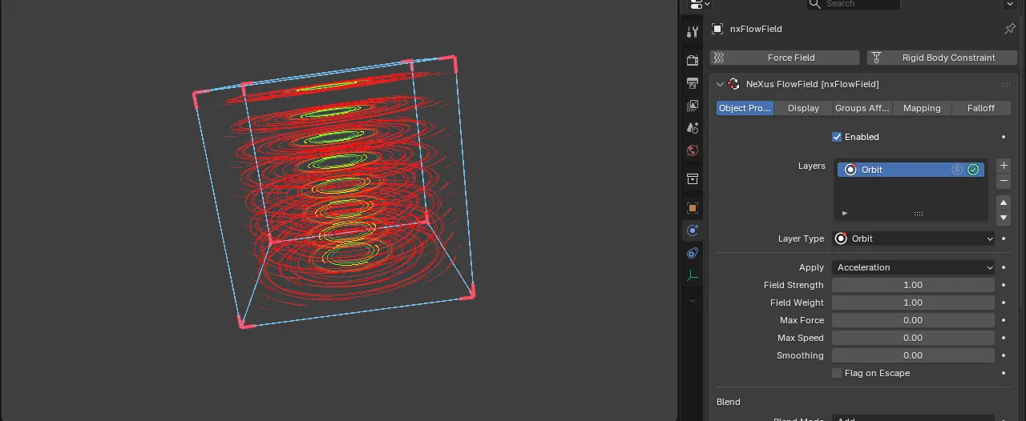Open the Tool properties tab icon
Viewport: 1026px width, 421px height.
point(693,32)
